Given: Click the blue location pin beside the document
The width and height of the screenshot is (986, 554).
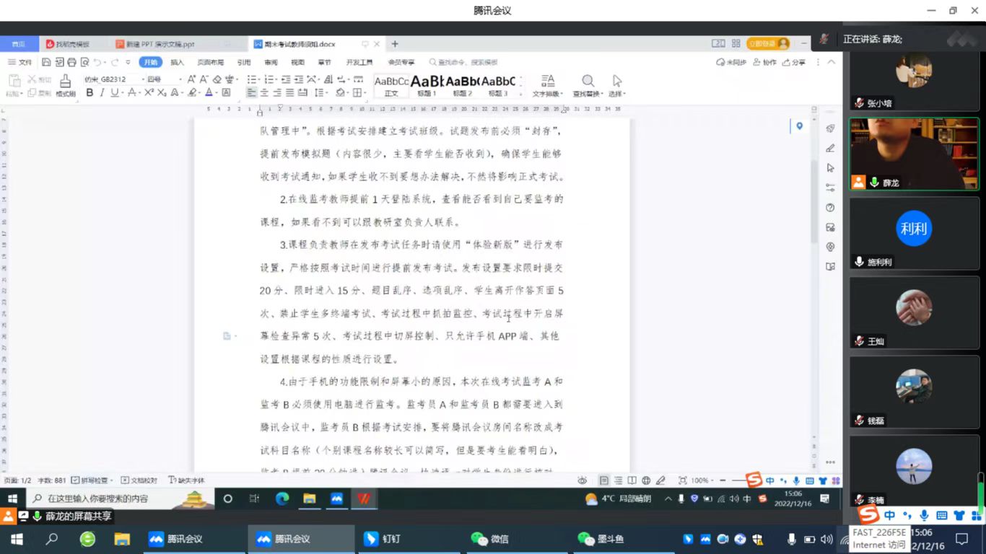Looking at the screenshot, I should tap(799, 126).
